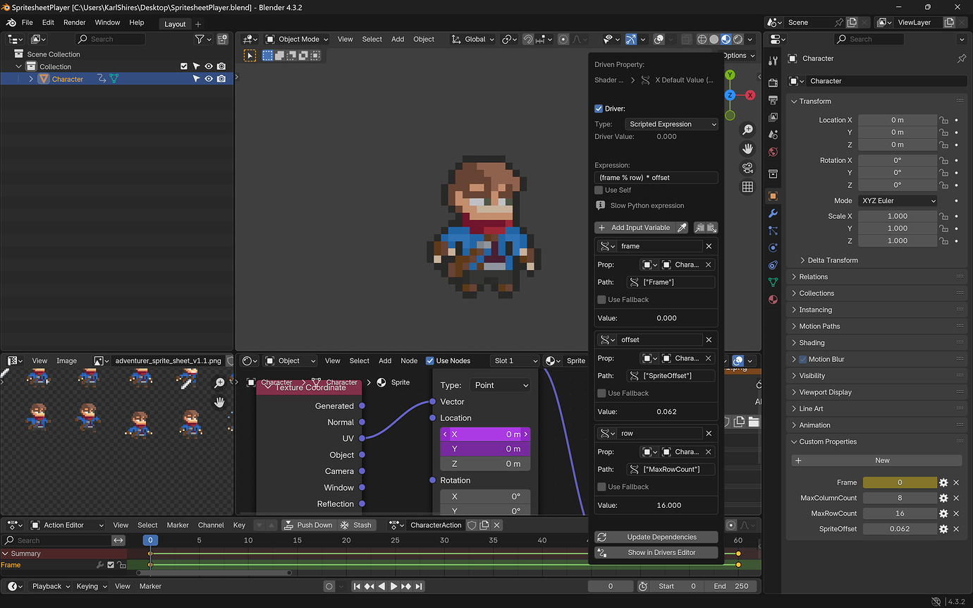This screenshot has height=608, width=973.
Task: Click the Frame custom property value field
Action: tap(900, 482)
